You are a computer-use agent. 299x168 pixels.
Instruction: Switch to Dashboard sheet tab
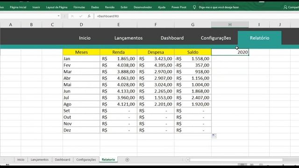(62, 160)
